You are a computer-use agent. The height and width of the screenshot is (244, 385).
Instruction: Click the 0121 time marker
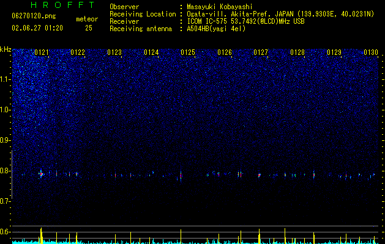click(42, 52)
